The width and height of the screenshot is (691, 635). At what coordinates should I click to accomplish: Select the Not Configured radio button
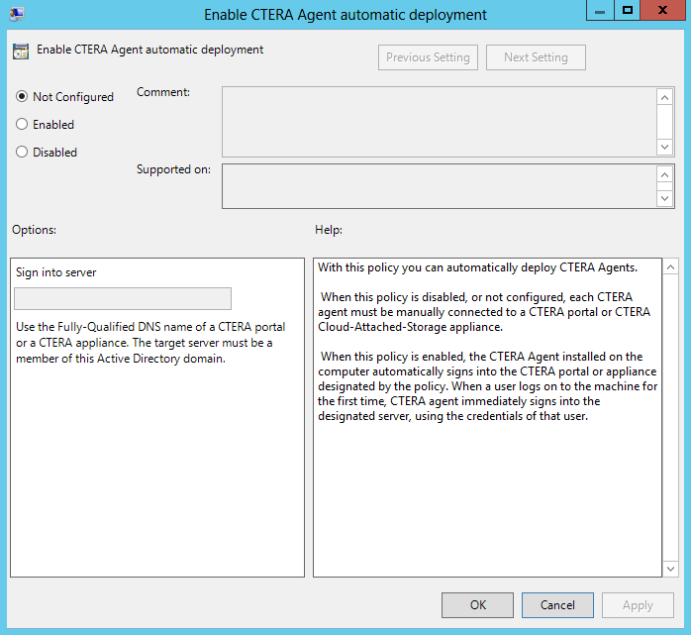[22, 97]
